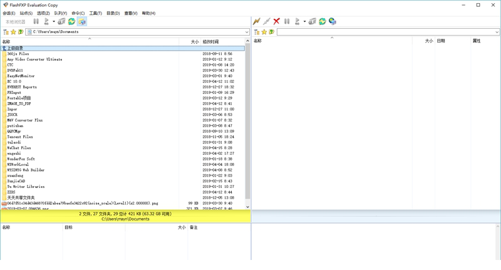Open the 站点(S) menu
This screenshot has height=270, width=501.
tap(26, 13)
